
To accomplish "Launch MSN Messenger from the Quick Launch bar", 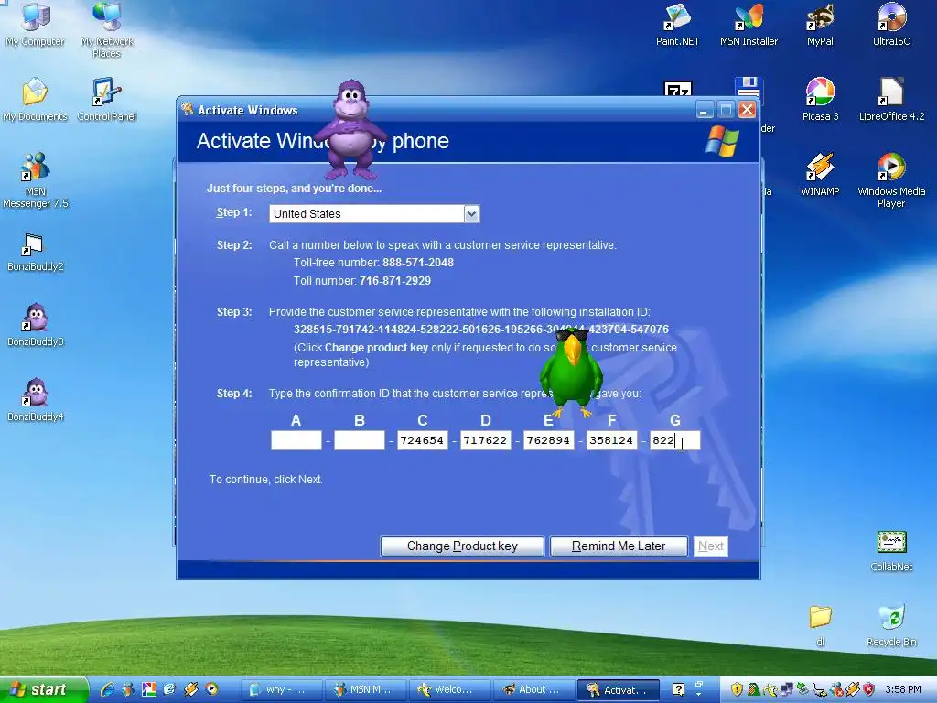I will coord(128,689).
